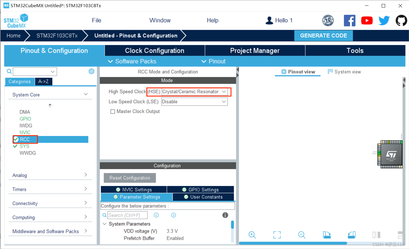Open the NVIC Settings tab
Image resolution: width=409 pixels, height=249 pixels.
134,189
